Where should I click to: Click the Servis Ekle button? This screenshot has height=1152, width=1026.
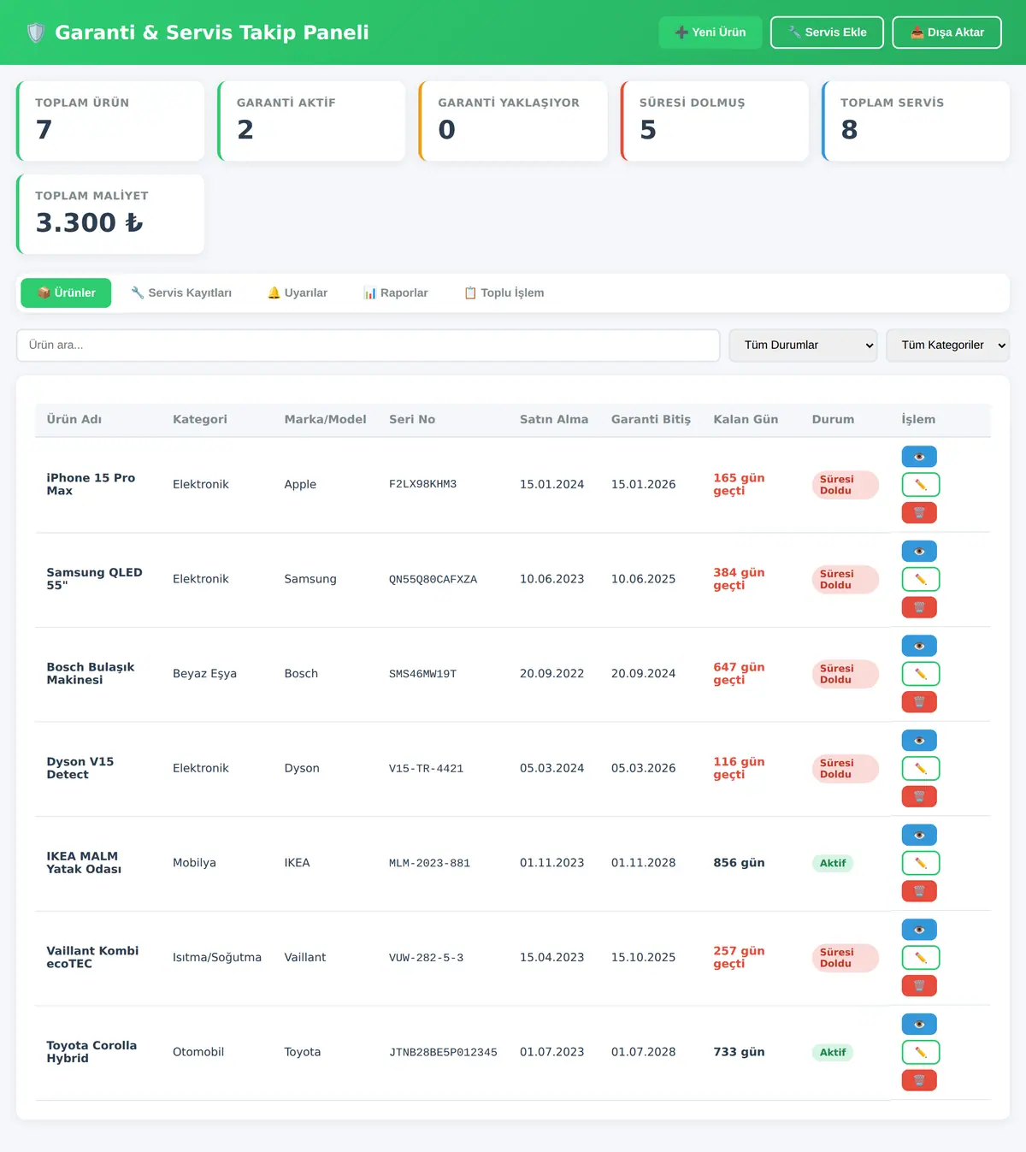tap(827, 32)
